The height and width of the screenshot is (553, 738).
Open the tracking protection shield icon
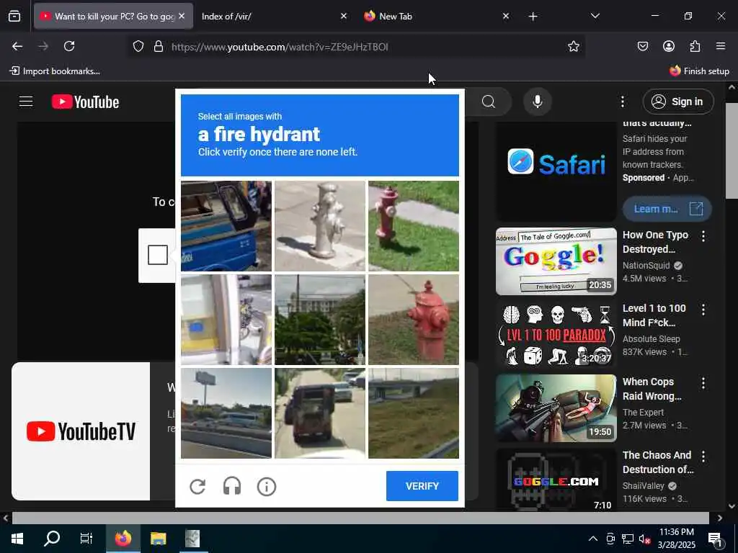tap(138, 46)
